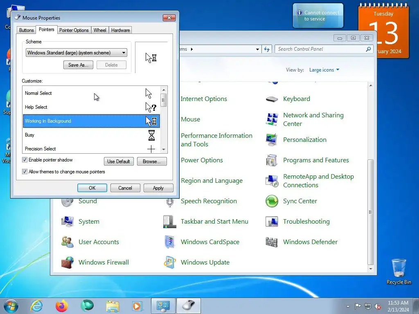The width and height of the screenshot is (419, 314).
Task: Open the Recycle Bin on desktop
Action: coord(399,271)
